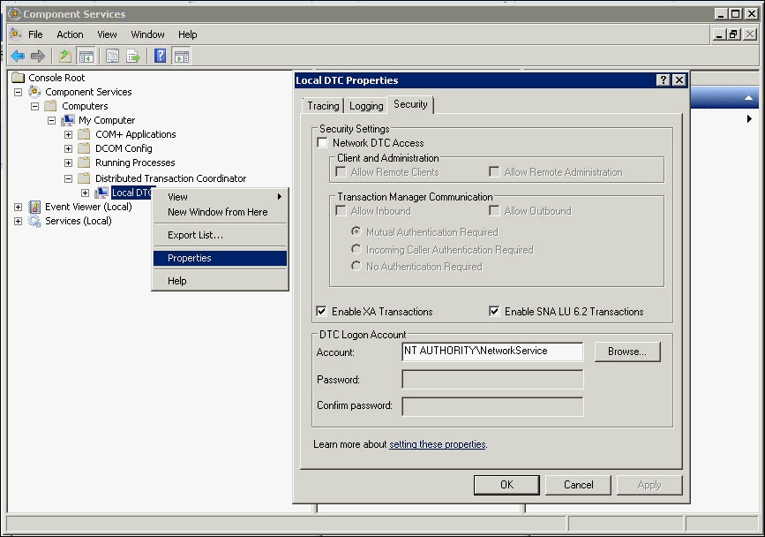The height and width of the screenshot is (537, 765).
Task: Expand the DCOM Config node
Action: pos(68,148)
